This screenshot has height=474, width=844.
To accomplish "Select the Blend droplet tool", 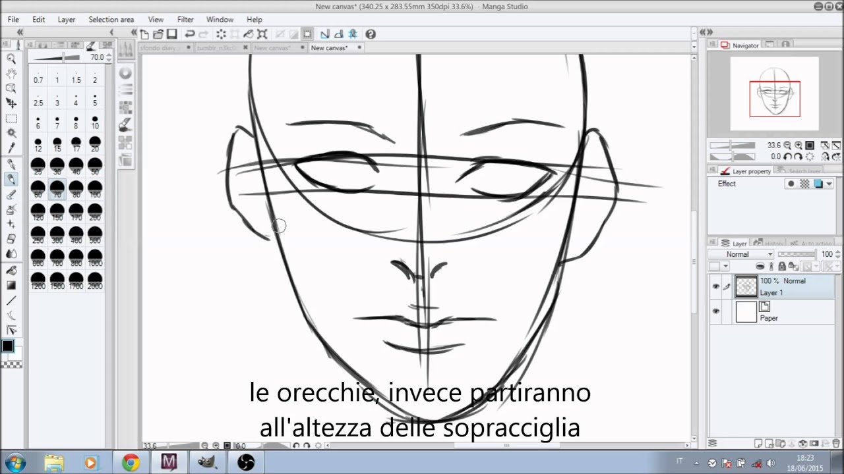I will 11,254.
